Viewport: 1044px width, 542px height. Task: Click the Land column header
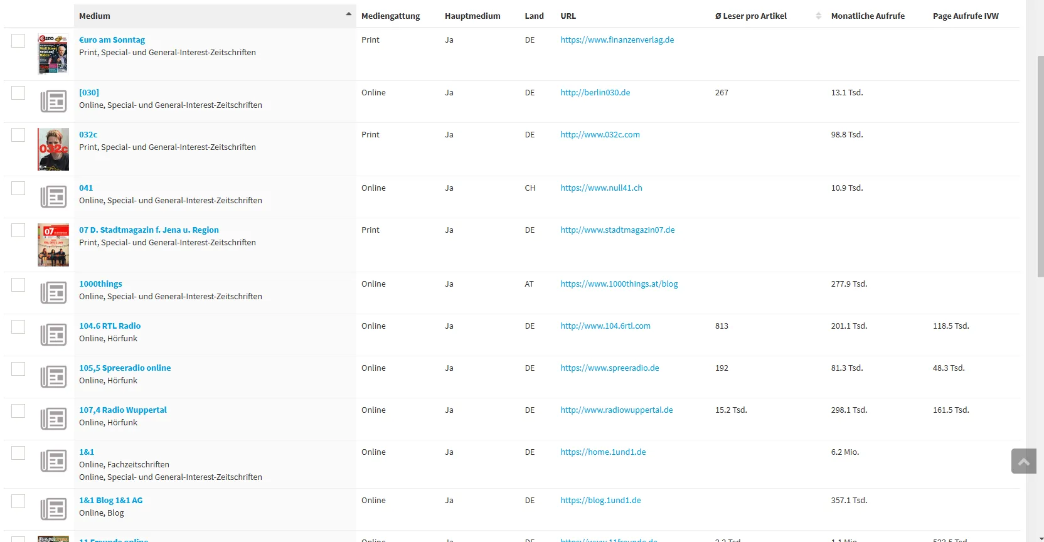[534, 16]
